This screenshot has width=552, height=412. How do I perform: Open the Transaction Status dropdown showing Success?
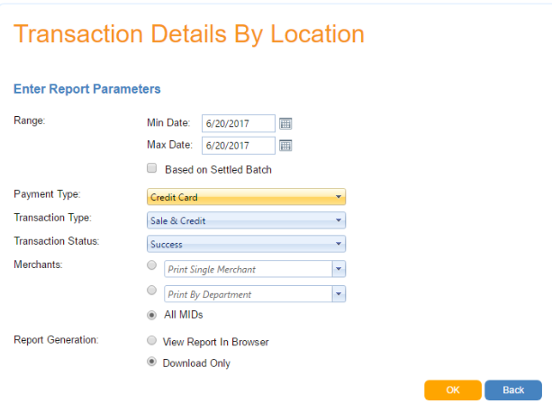[x=246, y=244]
